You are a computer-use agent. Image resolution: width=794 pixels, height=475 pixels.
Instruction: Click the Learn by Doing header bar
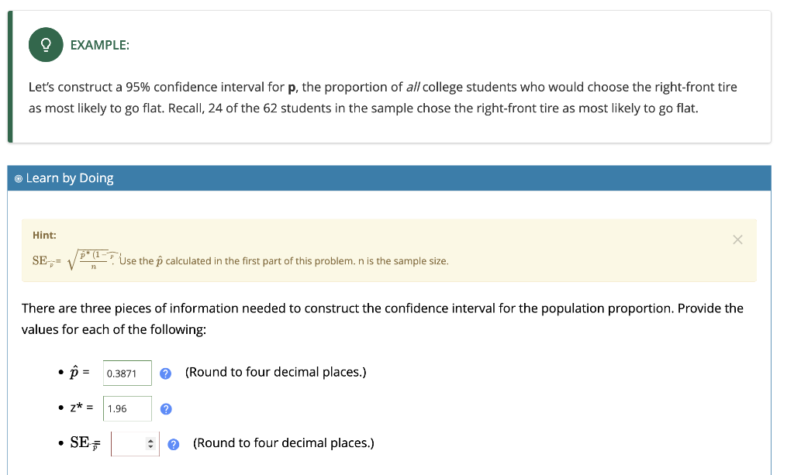click(x=388, y=178)
